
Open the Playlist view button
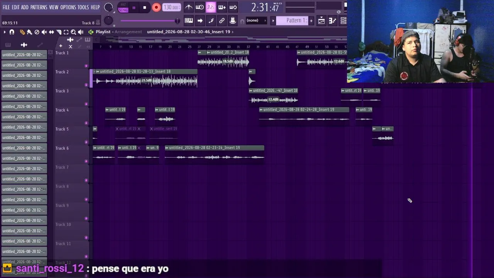tap(321, 21)
